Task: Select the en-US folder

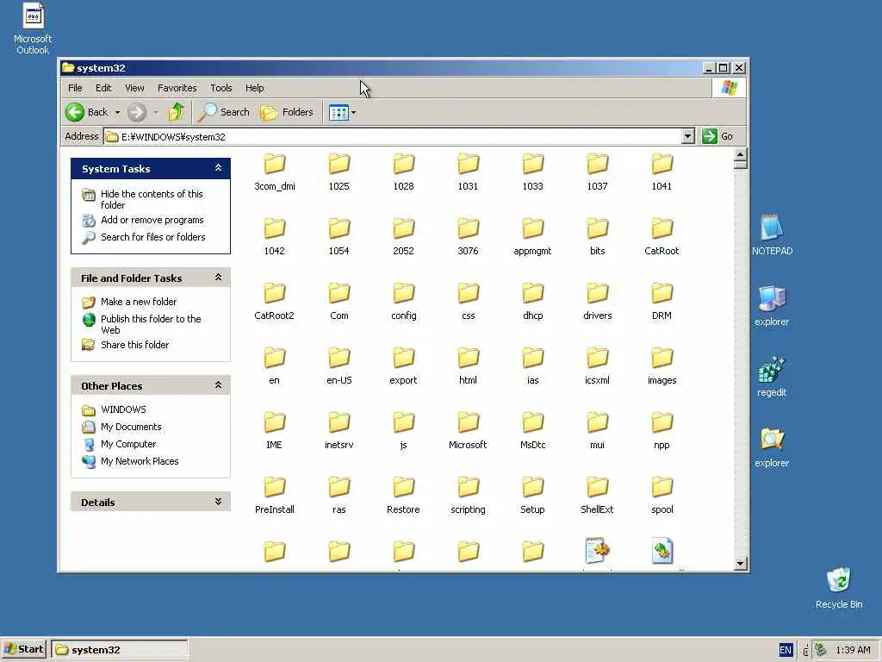Action: click(339, 367)
